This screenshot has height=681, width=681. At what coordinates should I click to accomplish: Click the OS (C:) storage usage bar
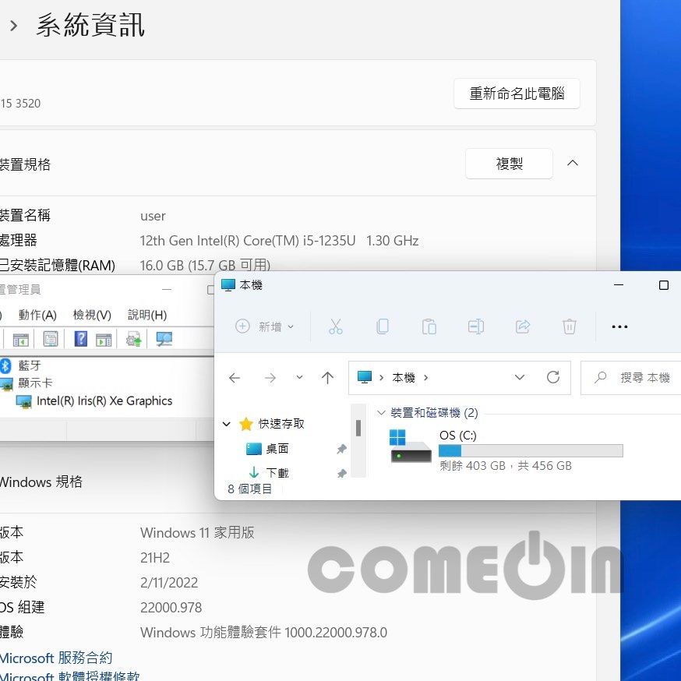click(531, 451)
